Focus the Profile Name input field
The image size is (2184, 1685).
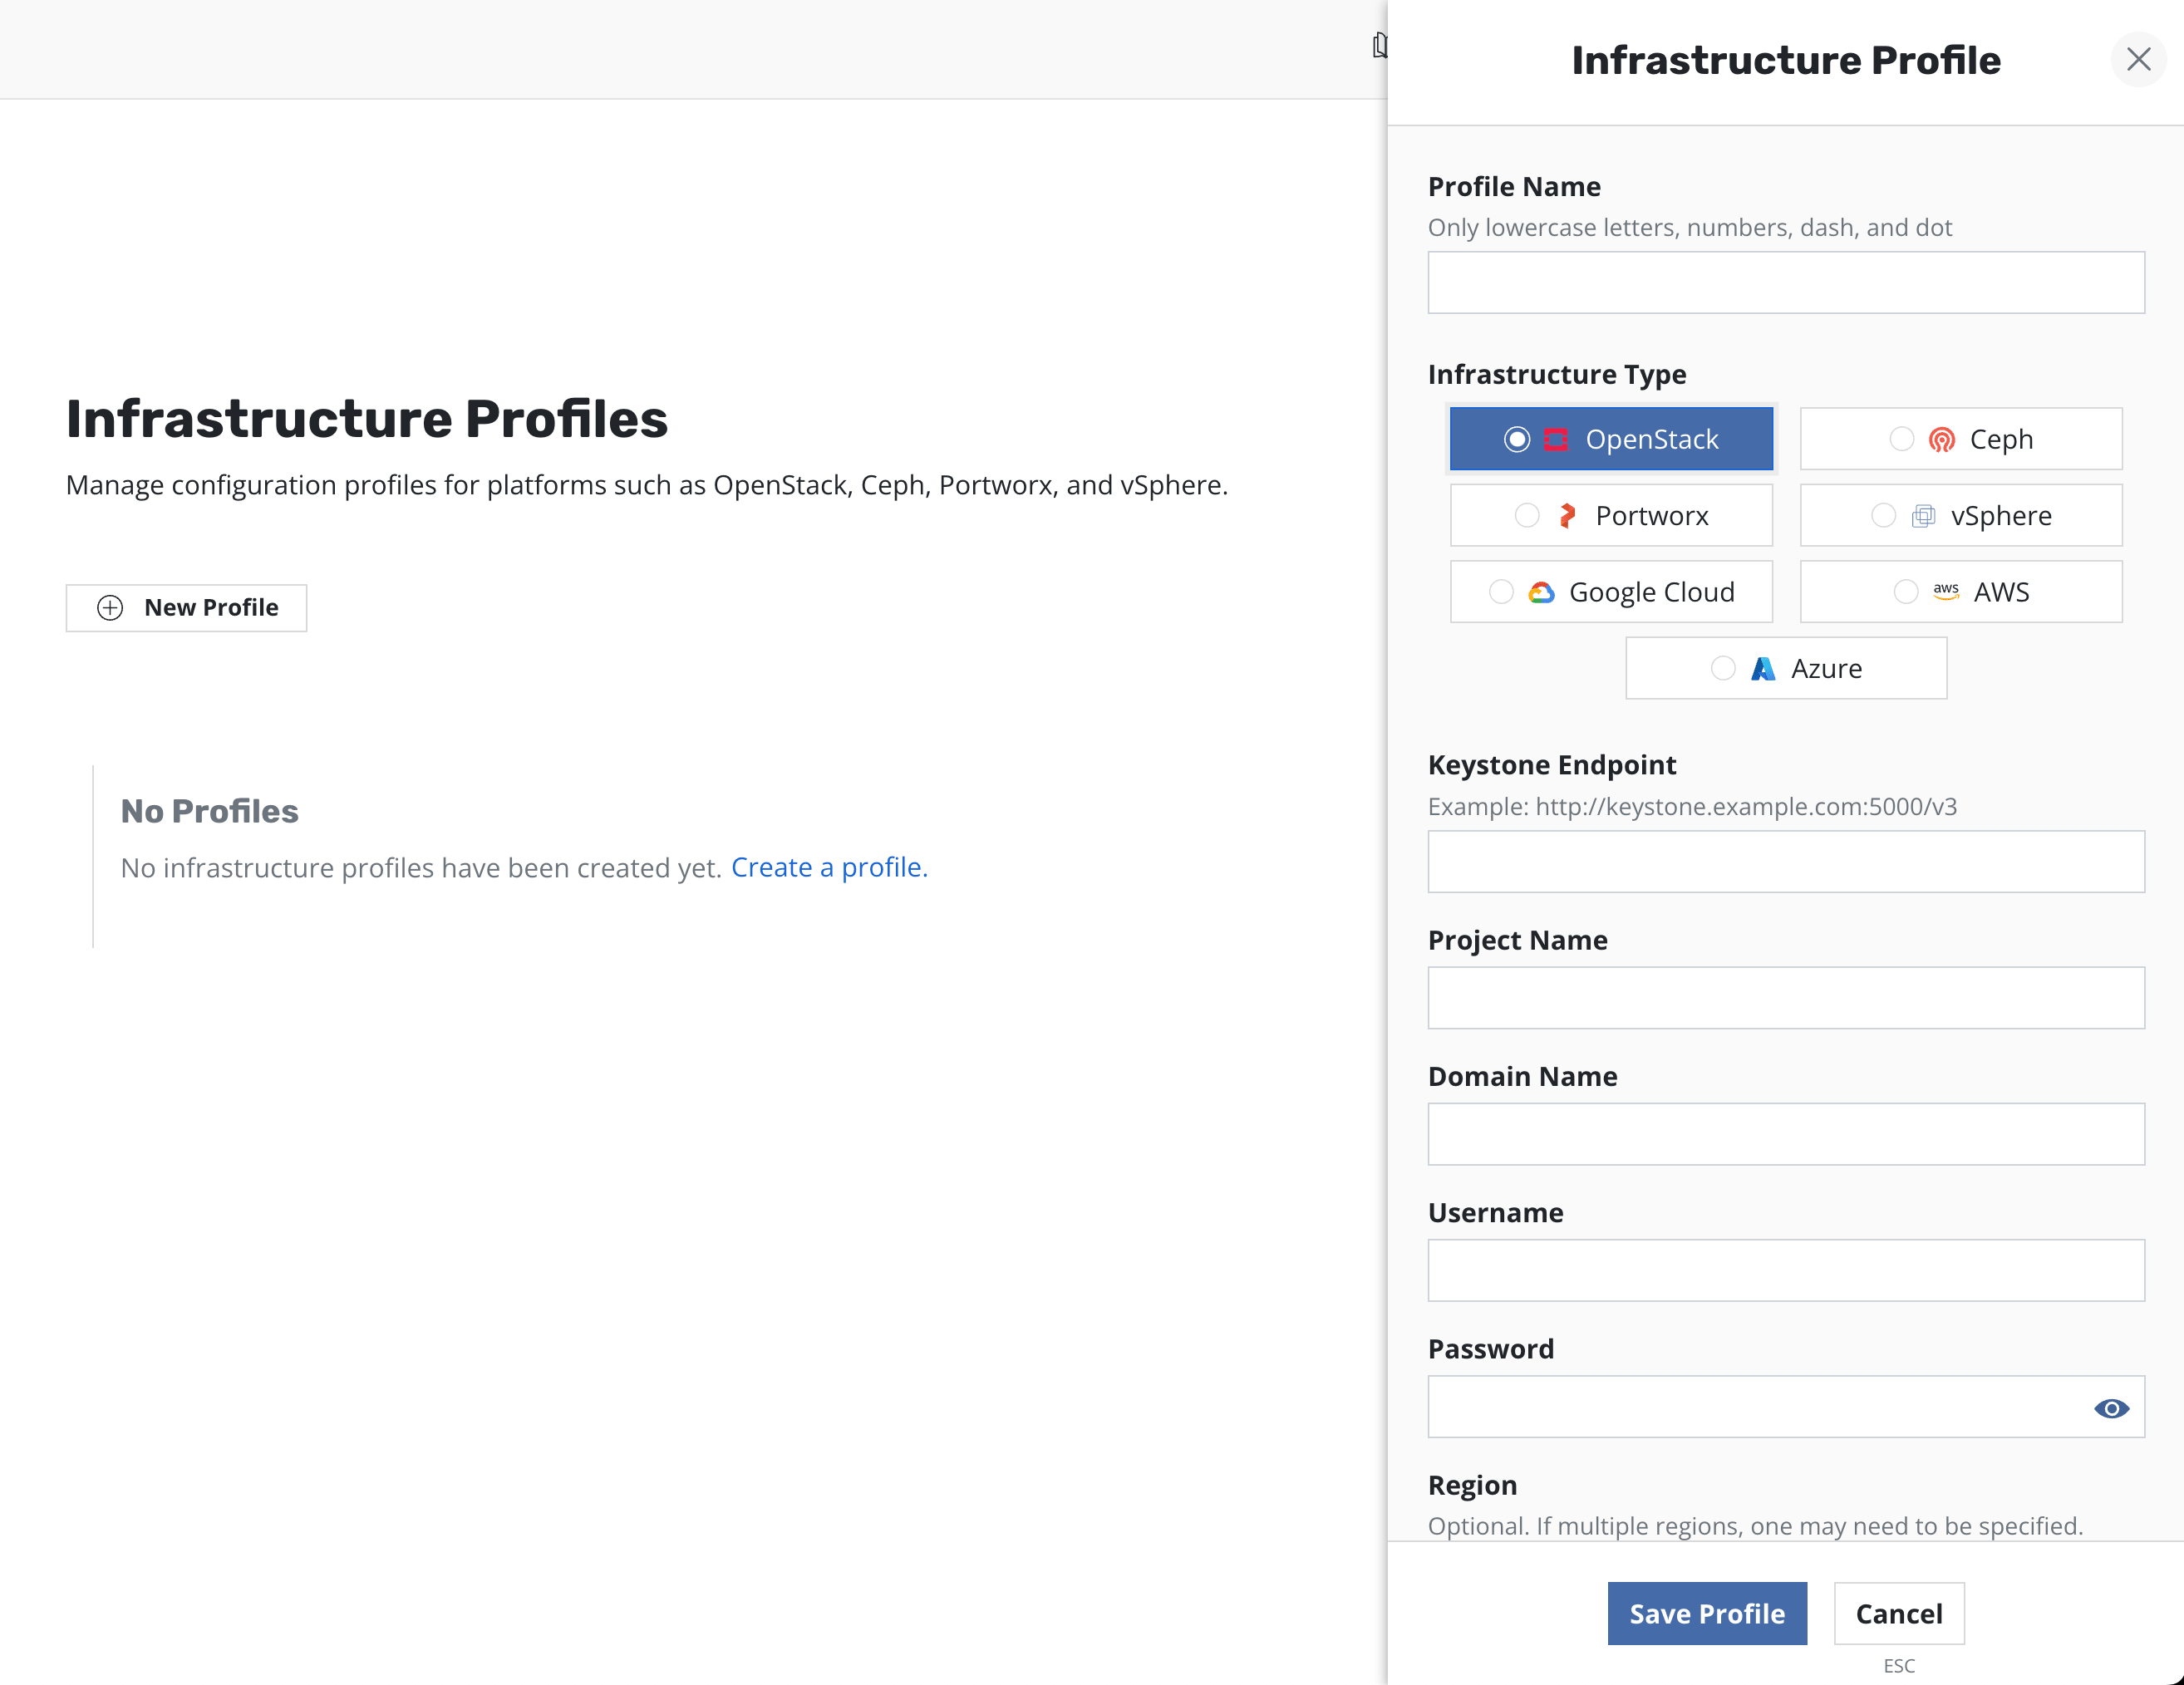pyautogui.click(x=1785, y=283)
